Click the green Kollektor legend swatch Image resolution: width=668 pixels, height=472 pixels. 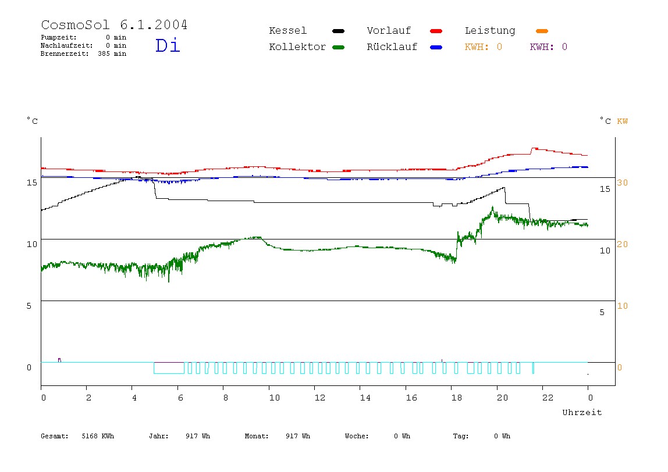pyautogui.click(x=338, y=47)
